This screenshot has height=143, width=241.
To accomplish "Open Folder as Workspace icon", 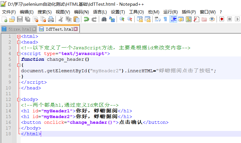I will point(204,19).
